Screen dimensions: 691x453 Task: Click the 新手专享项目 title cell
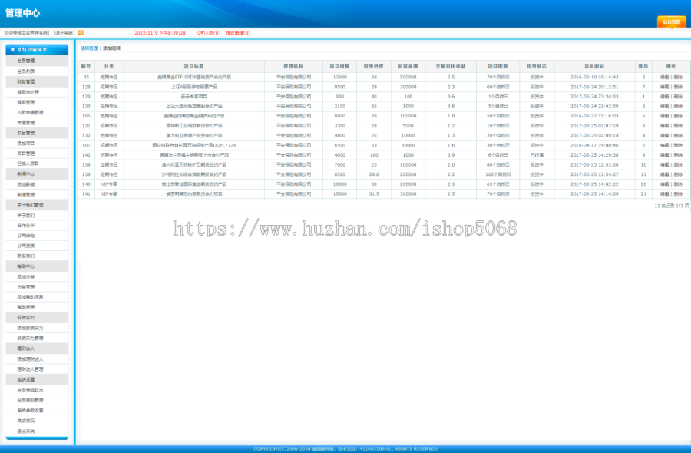[194, 97]
